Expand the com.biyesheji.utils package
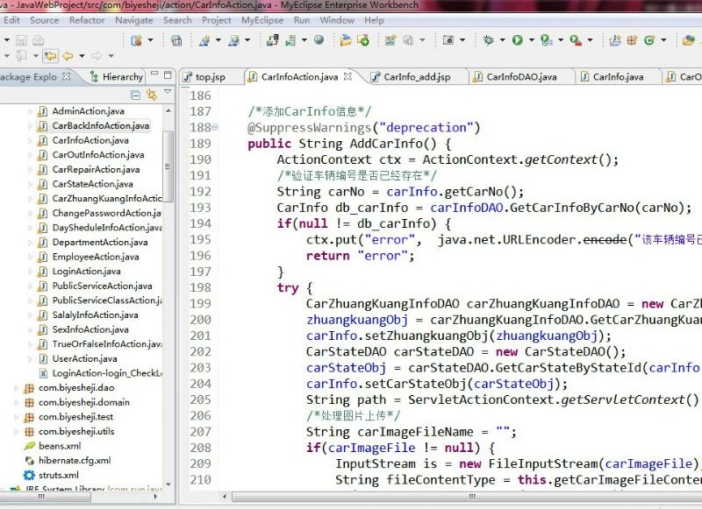The width and height of the screenshot is (702, 509). [16, 432]
